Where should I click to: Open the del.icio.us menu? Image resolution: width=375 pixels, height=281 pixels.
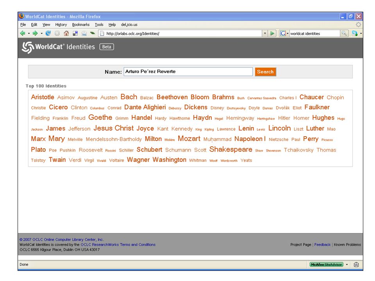tap(129, 25)
